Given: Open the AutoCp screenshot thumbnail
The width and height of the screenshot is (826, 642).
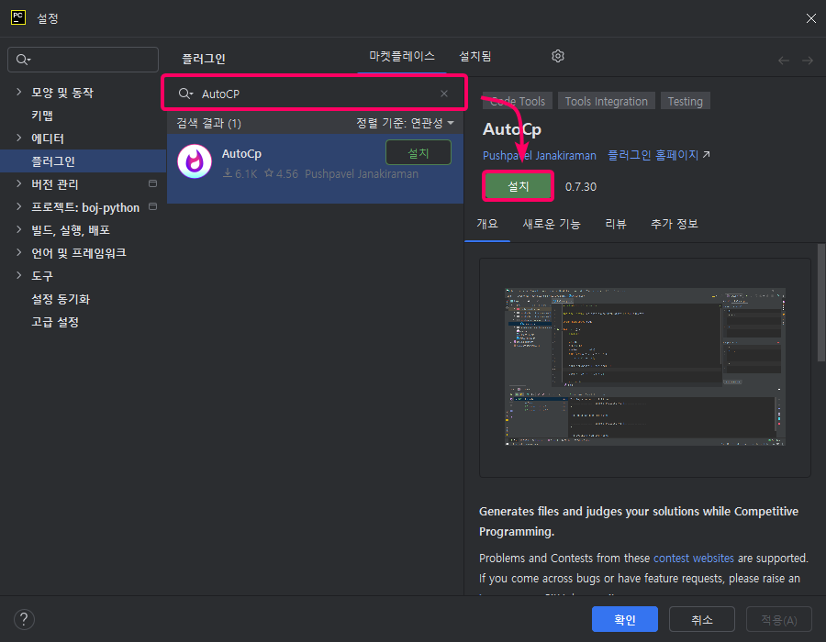Looking at the screenshot, I should coord(645,367).
